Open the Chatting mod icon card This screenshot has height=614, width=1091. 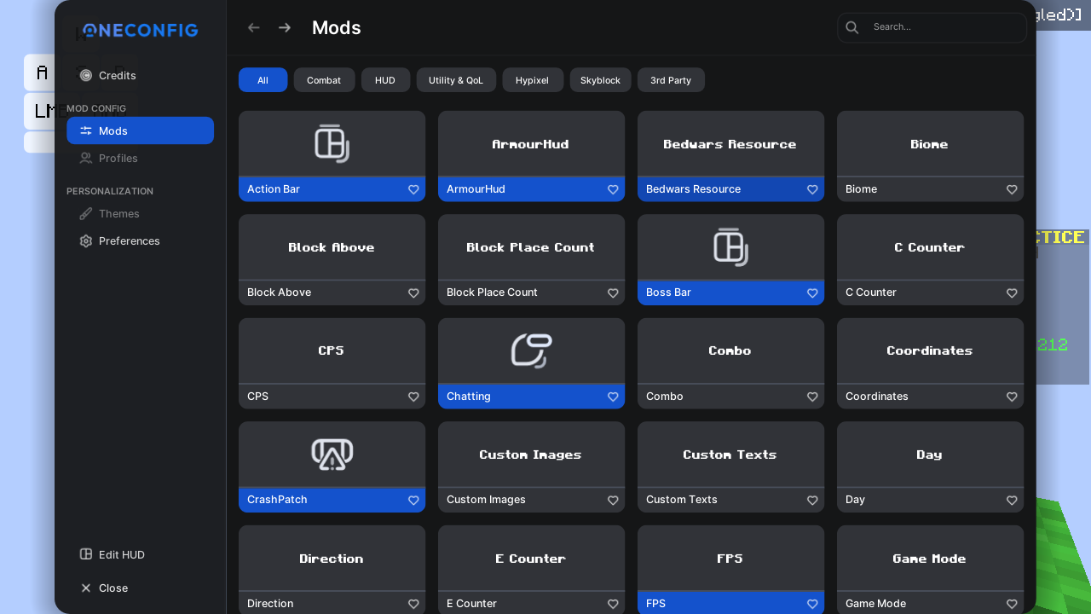click(531, 350)
